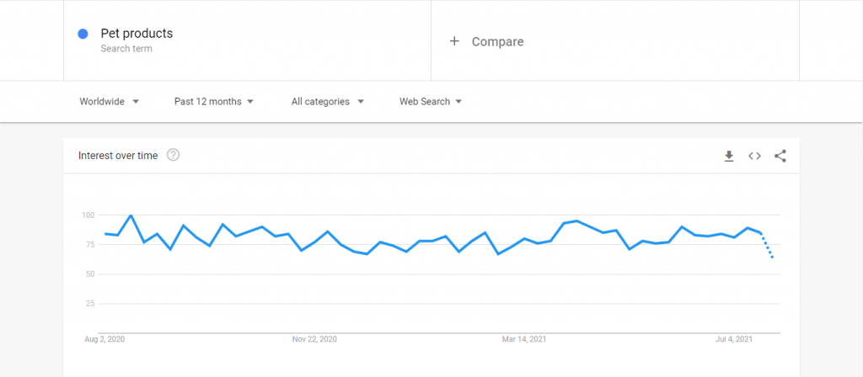Open the help icon beside Interest over time
The image size is (863, 377).
[x=174, y=156]
